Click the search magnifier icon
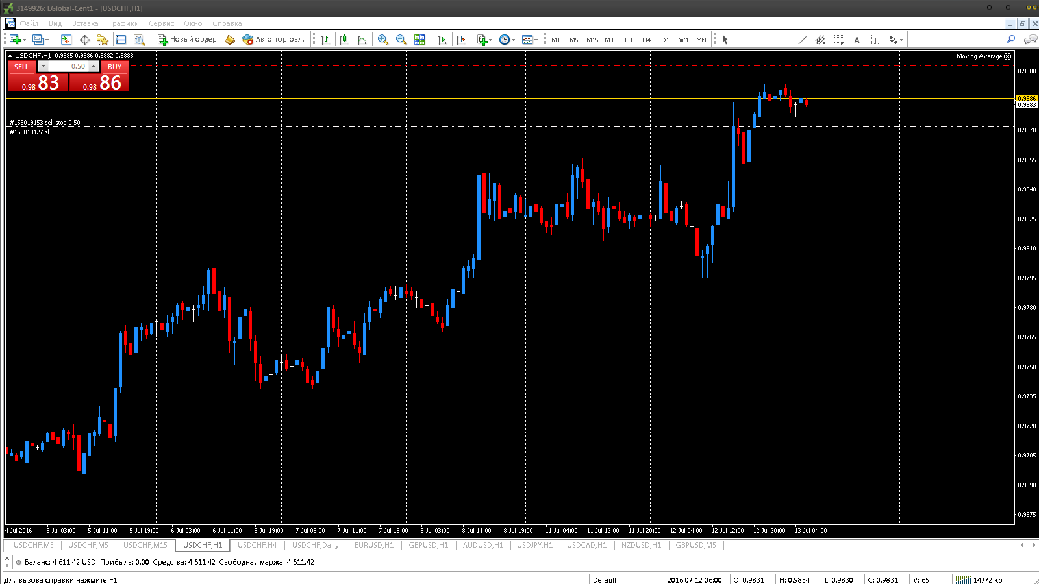The image size is (1039, 584). 1010,40
